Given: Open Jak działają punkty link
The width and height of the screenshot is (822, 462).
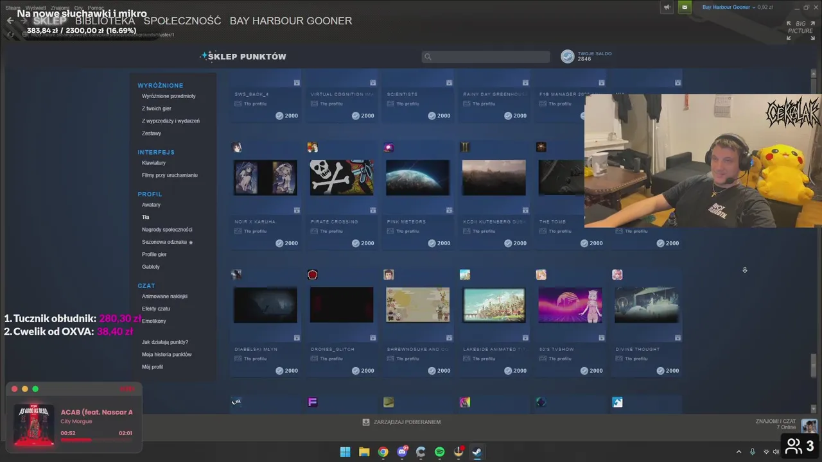Looking at the screenshot, I should tap(165, 342).
